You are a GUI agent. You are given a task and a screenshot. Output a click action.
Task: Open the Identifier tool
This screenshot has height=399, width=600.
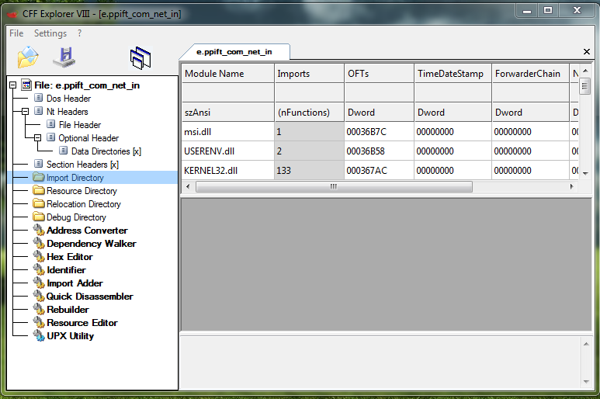66,269
